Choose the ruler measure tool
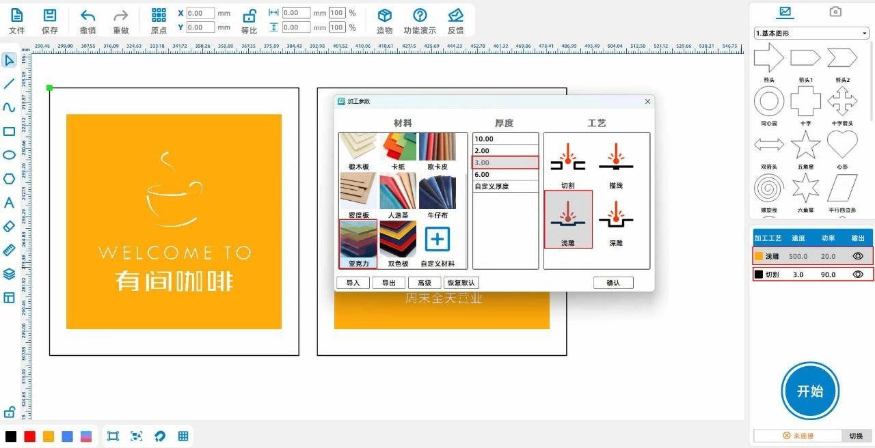 (x=9, y=250)
